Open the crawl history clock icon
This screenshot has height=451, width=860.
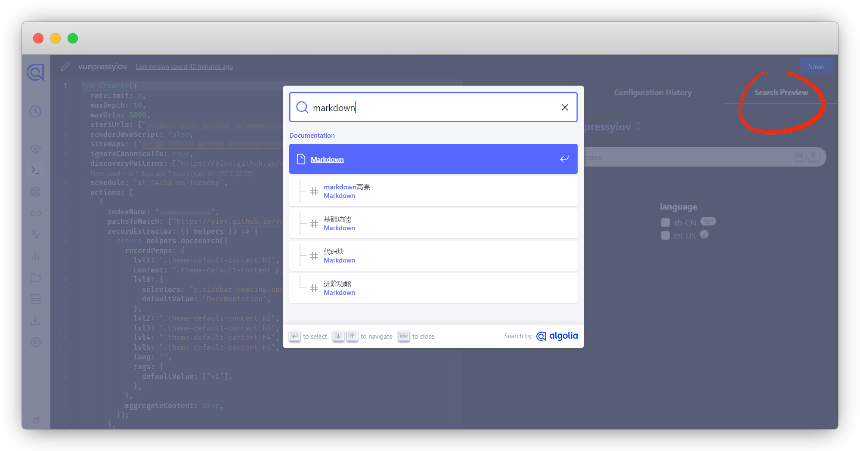point(36,111)
